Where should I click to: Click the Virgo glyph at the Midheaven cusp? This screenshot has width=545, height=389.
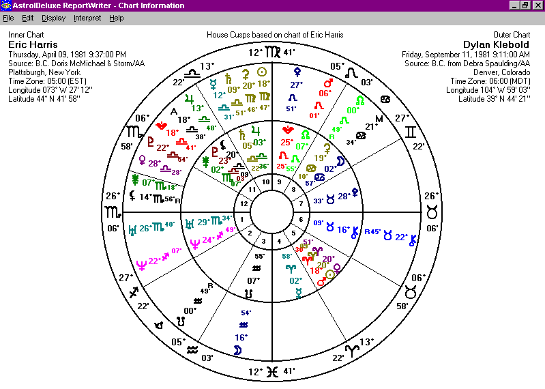(273, 52)
